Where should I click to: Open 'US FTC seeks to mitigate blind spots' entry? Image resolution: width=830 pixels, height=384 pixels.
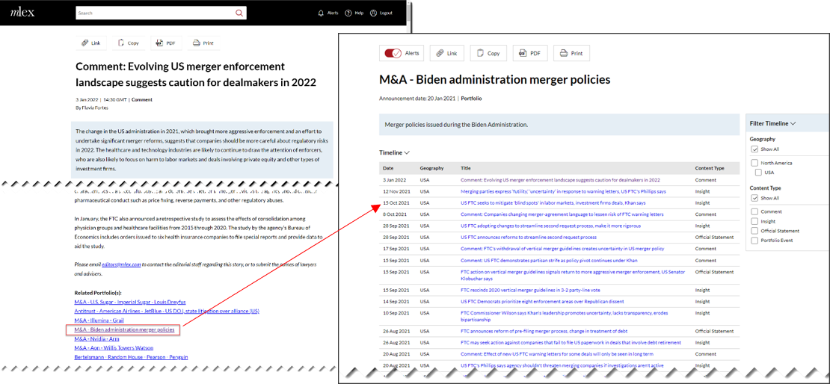coord(553,202)
